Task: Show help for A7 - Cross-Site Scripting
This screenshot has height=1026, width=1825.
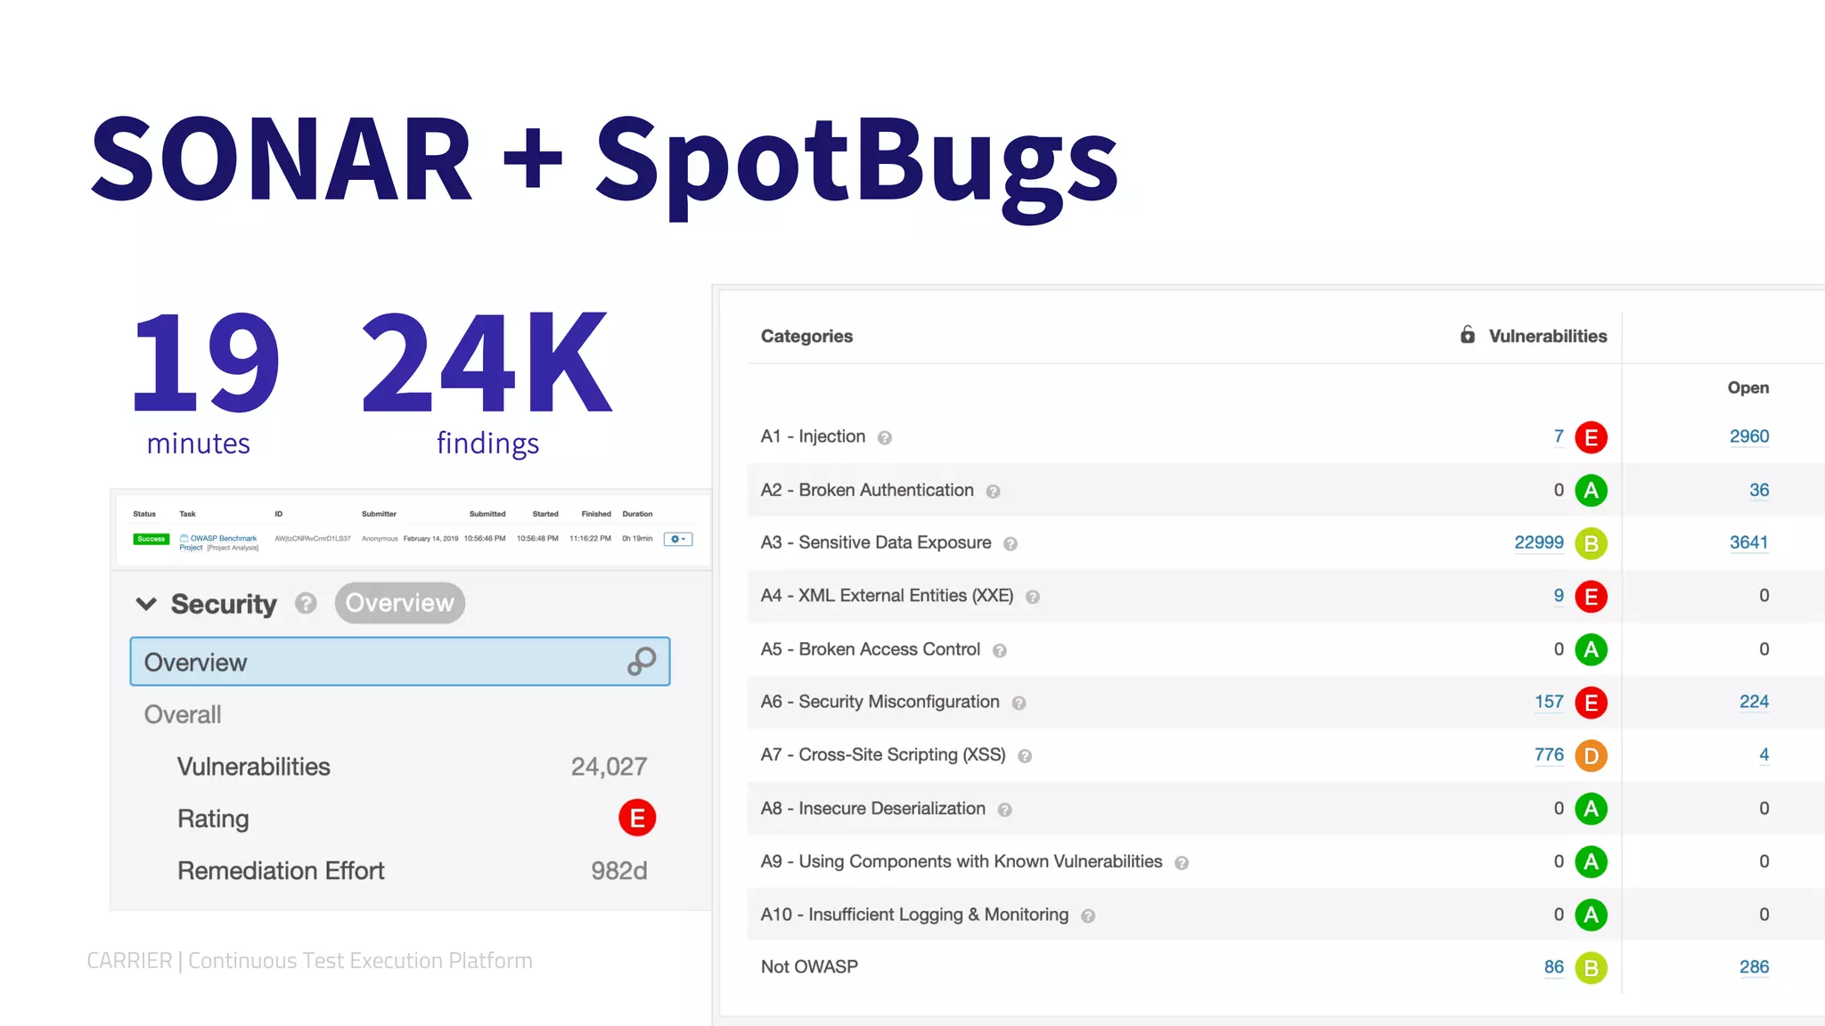Action: coord(1025,756)
